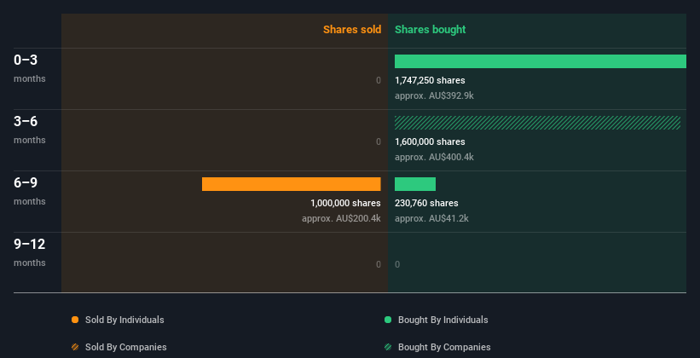The width and height of the screenshot is (700, 358).
Task: Click the striped Bought By Companies legend dot
Action: pyautogui.click(x=388, y=347)
